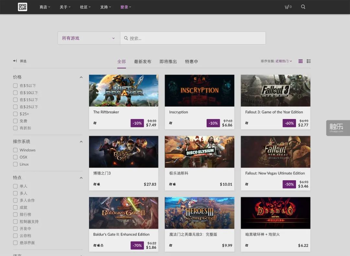
Task: Switch to the 特惠中 tab
Action: click(x=191, y=62)
